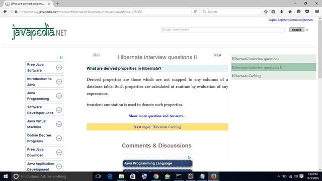Open the Java Virtual Machine ad
The image size is (322, 181).
44,124
